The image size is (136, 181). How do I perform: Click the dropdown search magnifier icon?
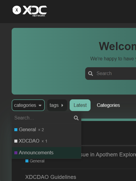point(76,118)
